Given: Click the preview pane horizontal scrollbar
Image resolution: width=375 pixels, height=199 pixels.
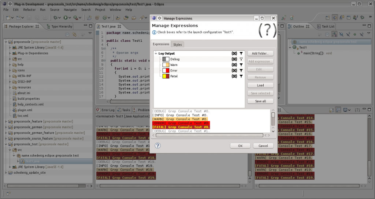Looking at the screenshot, I should coord(209,135).
